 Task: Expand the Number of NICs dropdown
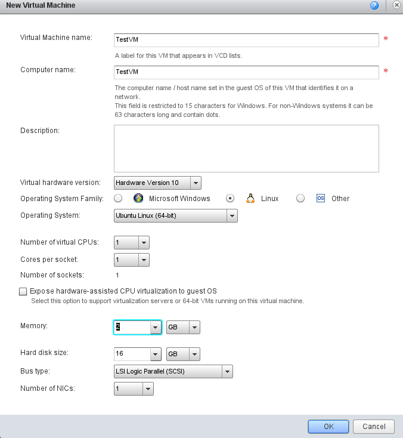click(x=148, y=389)
